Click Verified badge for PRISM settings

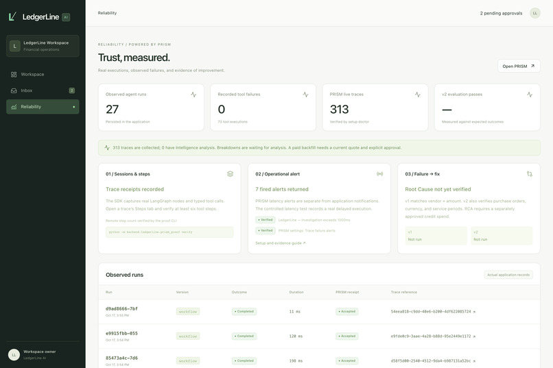pyautogui.click(x=266, y=230)
